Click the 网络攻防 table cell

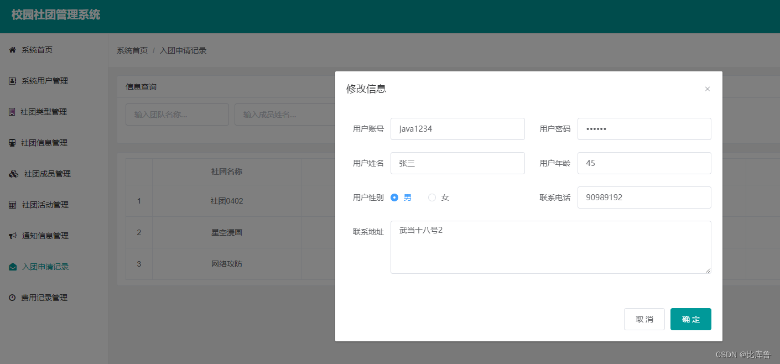[227, 264]
